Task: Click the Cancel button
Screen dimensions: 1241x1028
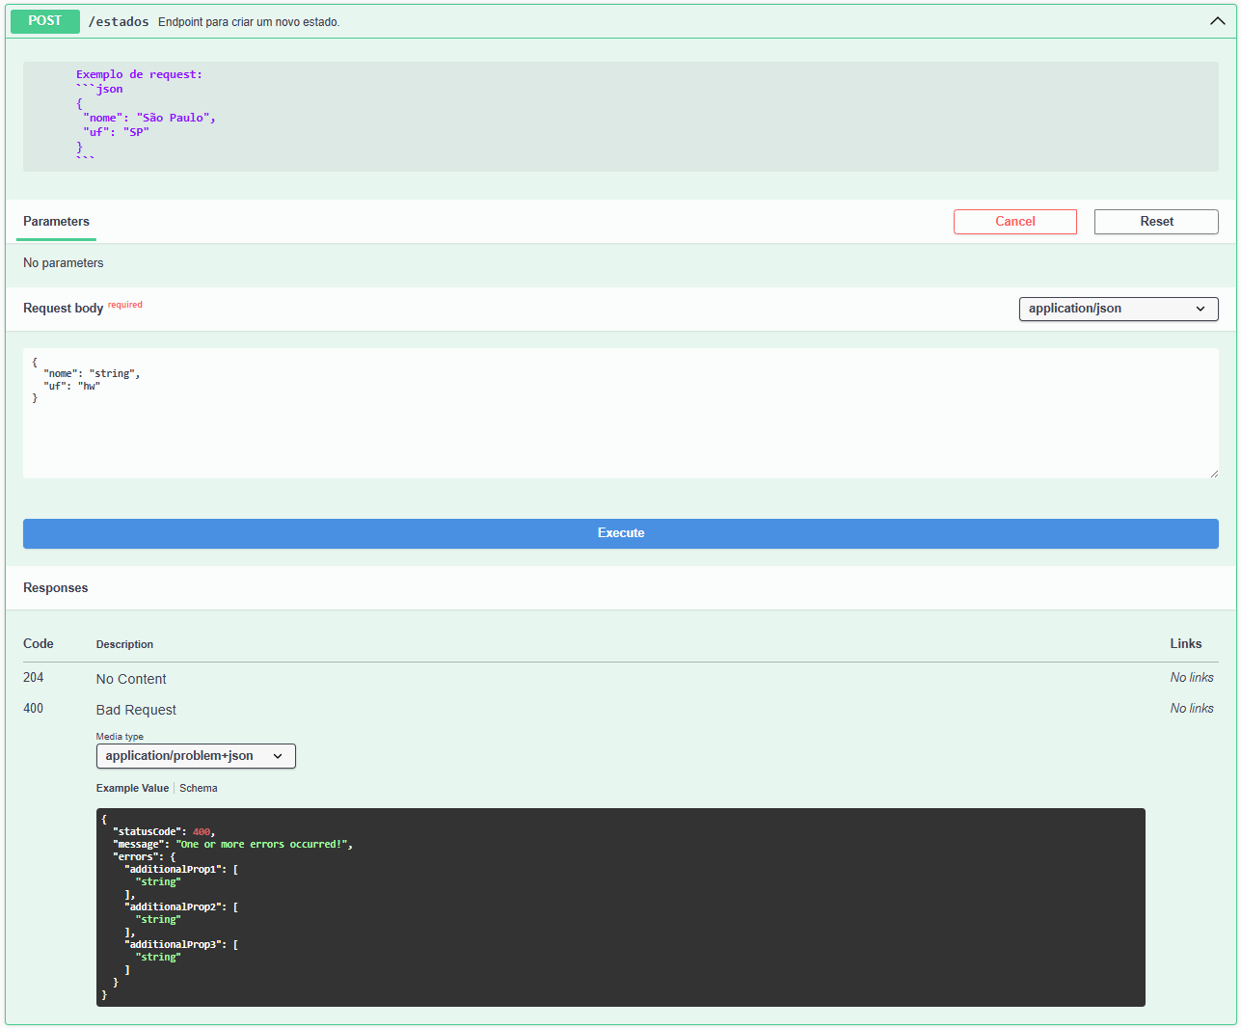Action: coord(1014,221)
